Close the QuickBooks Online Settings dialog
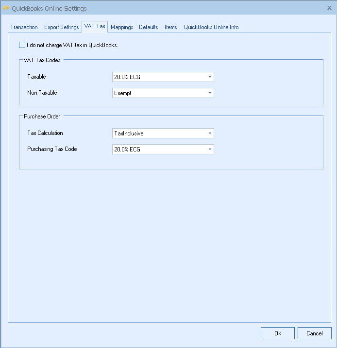 click(330, 8)
